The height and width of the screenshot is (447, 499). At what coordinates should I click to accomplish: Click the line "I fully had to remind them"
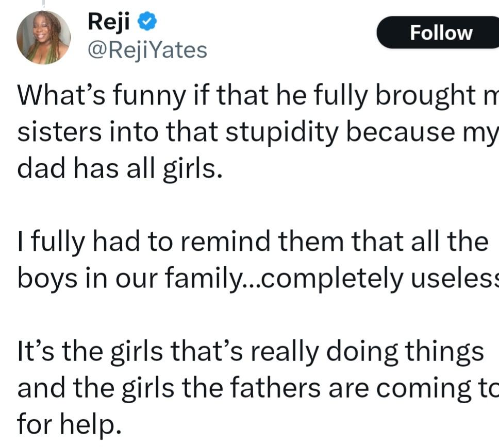coord(253,242)
